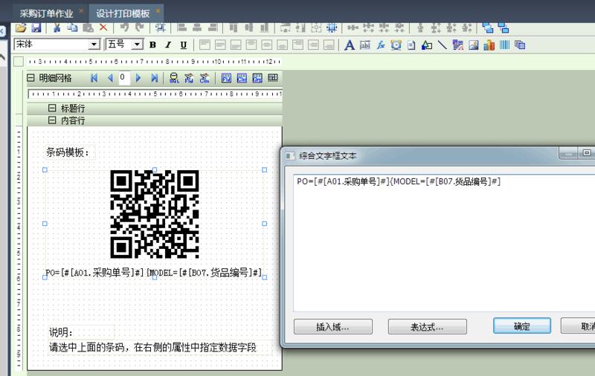Select the line drawing tool
Image resolution: width=595 pixels, height=376 pixels.
(x=442, y=45)
